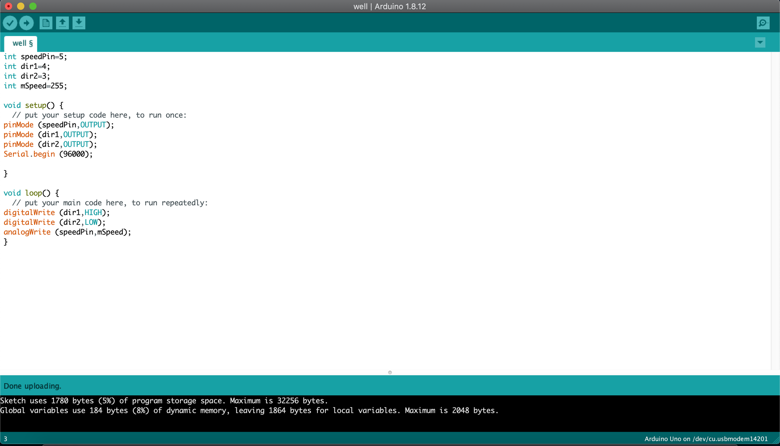Click the console divider handle dot
780x446 pixels.
pyautogui.click(x=390, y=372)
